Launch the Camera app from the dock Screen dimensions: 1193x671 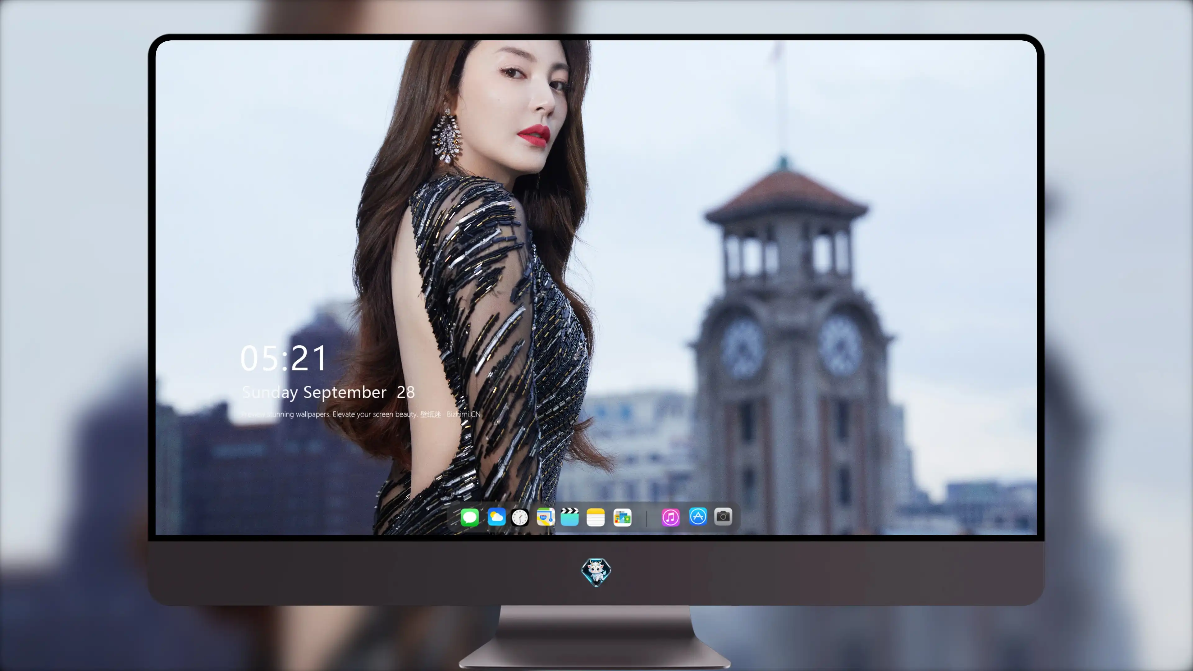tap(723, 516)
